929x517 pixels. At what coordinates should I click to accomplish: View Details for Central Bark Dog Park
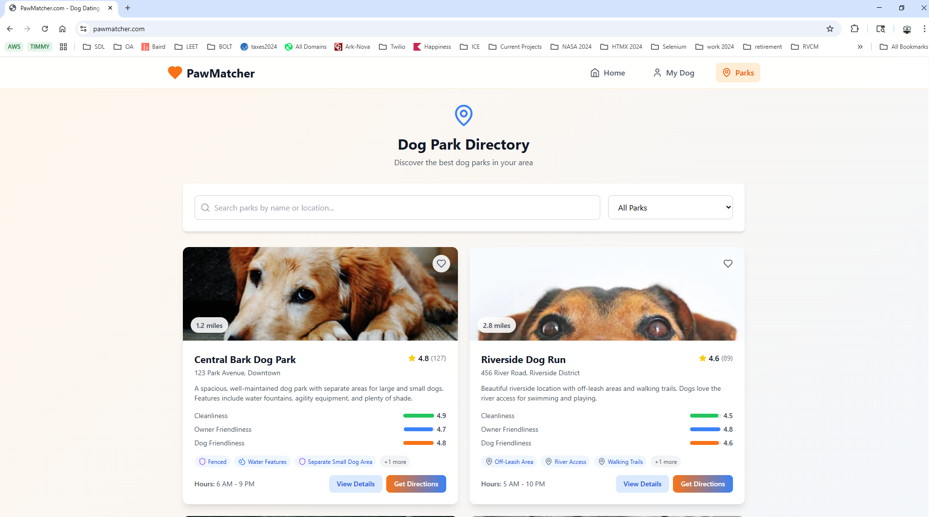tap(356, 484)
